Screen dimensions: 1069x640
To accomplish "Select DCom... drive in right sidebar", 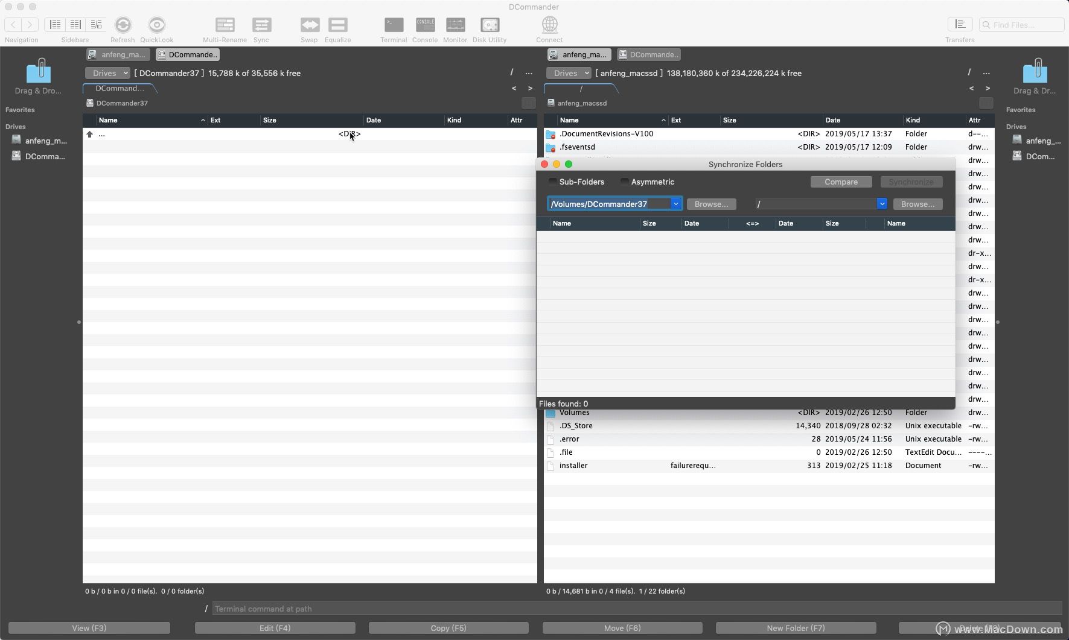I will click(1034, 156).
